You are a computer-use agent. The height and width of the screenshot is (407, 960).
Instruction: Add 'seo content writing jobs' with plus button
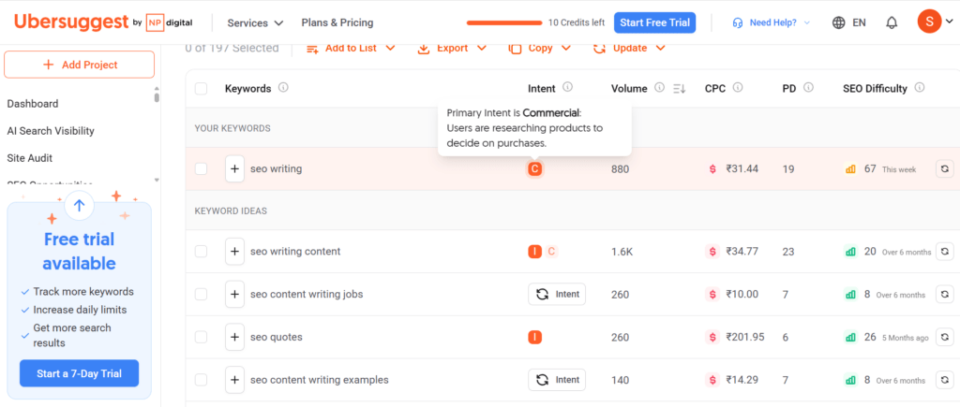click(234, 294)
